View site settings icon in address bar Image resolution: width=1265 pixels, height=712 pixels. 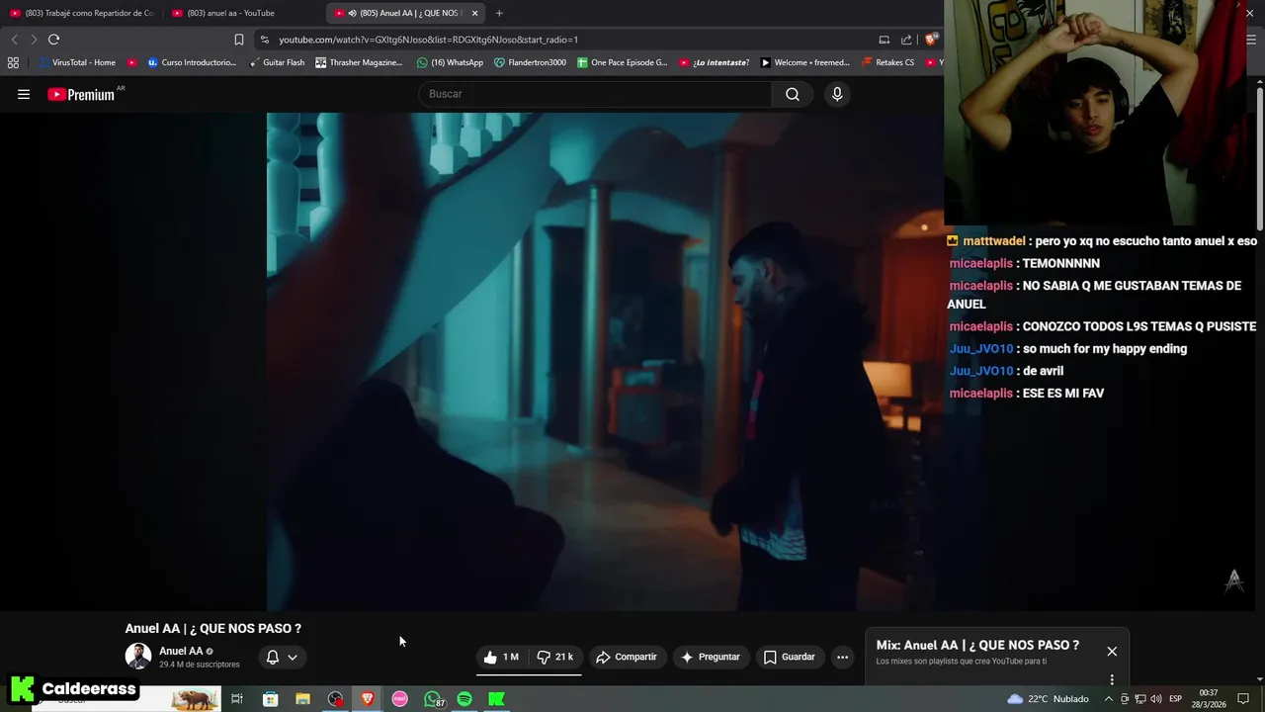click(x=264, y=40)
